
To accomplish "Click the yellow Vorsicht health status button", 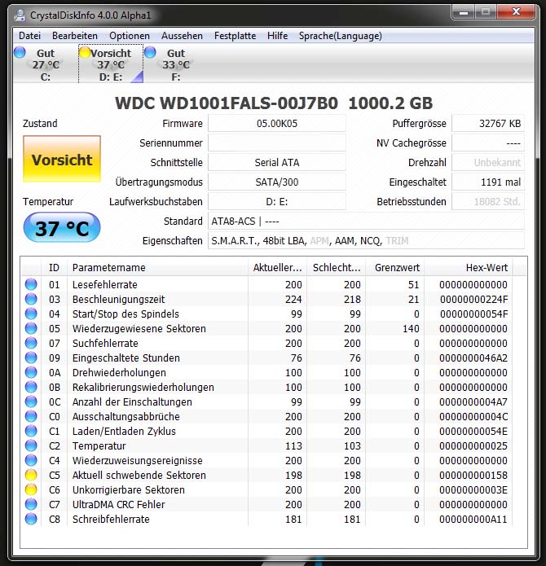I will click(x=62, y=159).
